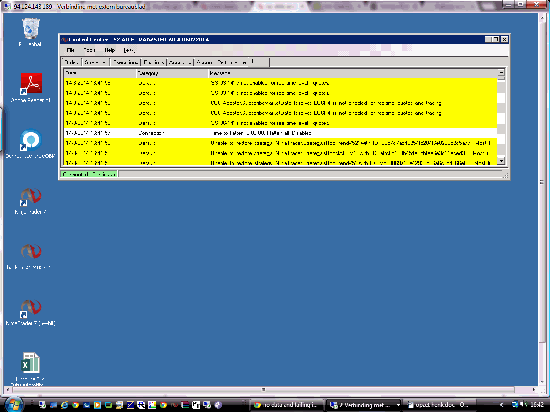Click the line chart quick launch icon
Viewport: 550px width, 412px height.
click(x=130, y=405)
